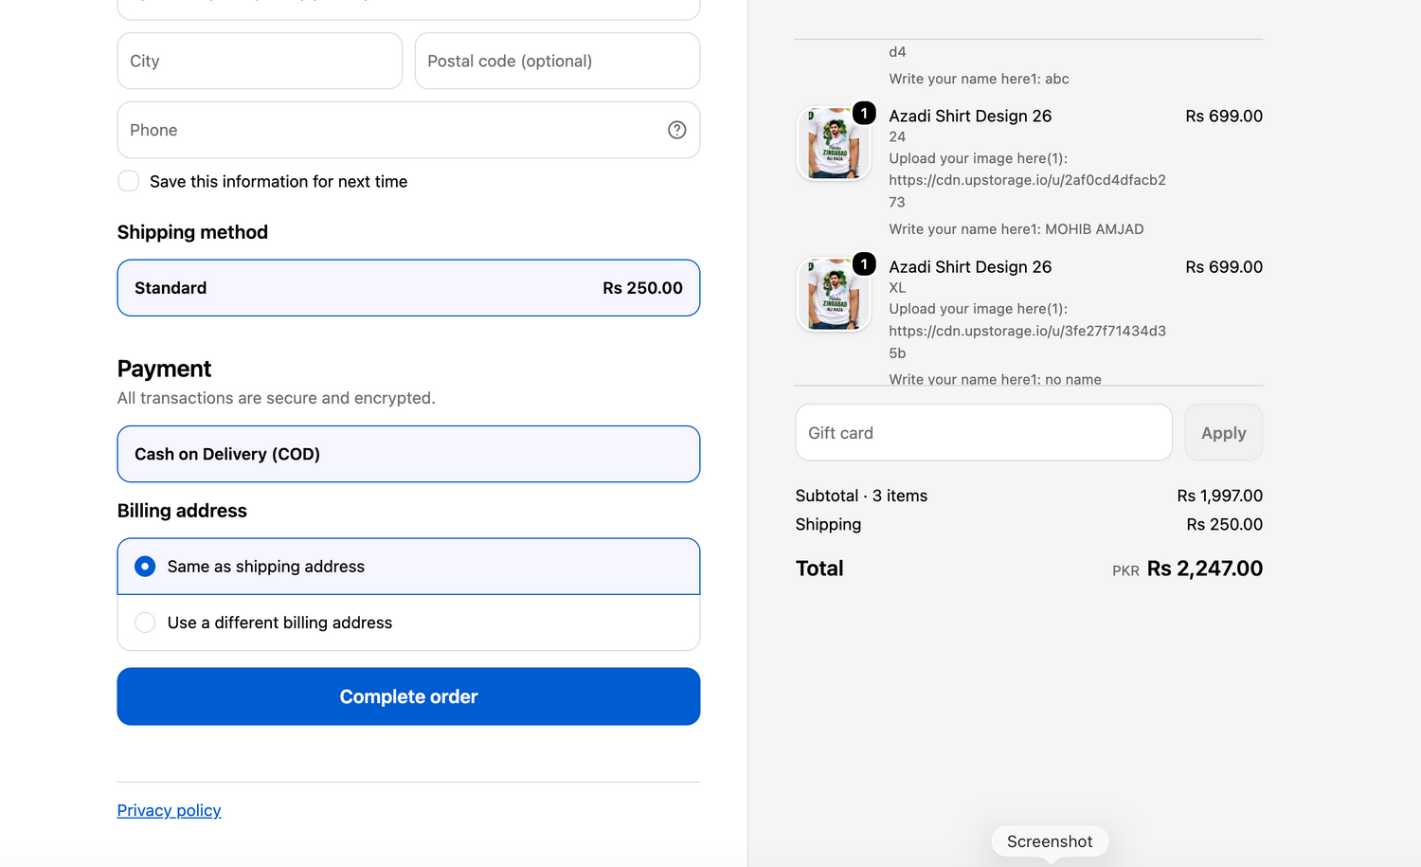Click the quantity badge on XL Azadi Shirt thumbnail
Screen dimensions: 1421x867
(x=864, y=263)
